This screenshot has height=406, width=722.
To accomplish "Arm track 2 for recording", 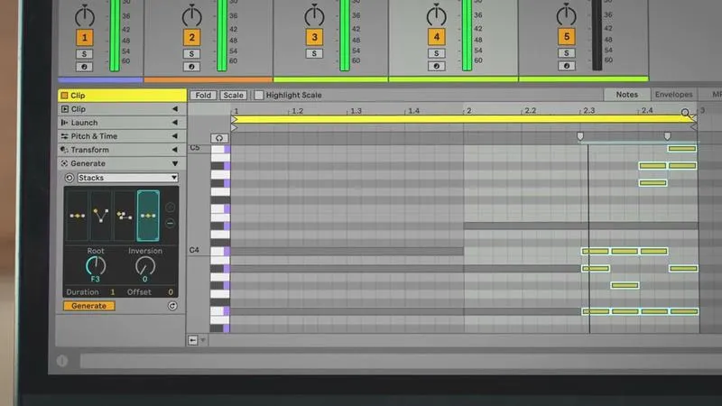I will pos(191,67).
